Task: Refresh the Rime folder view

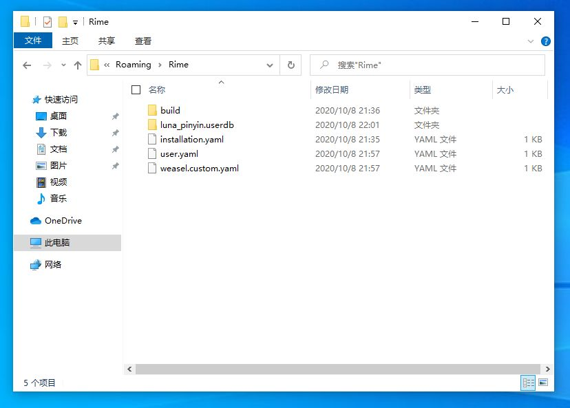Action: pos(291,64)
